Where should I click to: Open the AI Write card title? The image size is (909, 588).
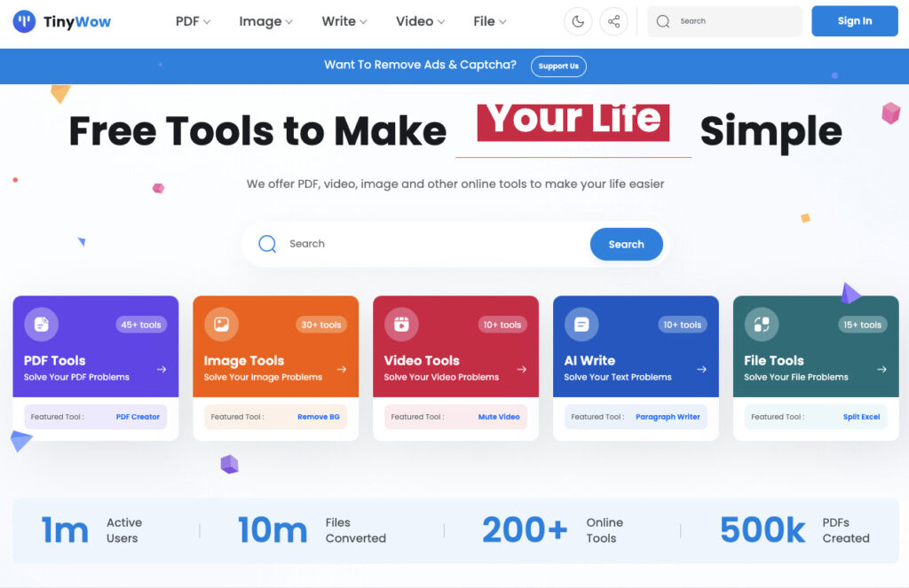coord(589,360)
